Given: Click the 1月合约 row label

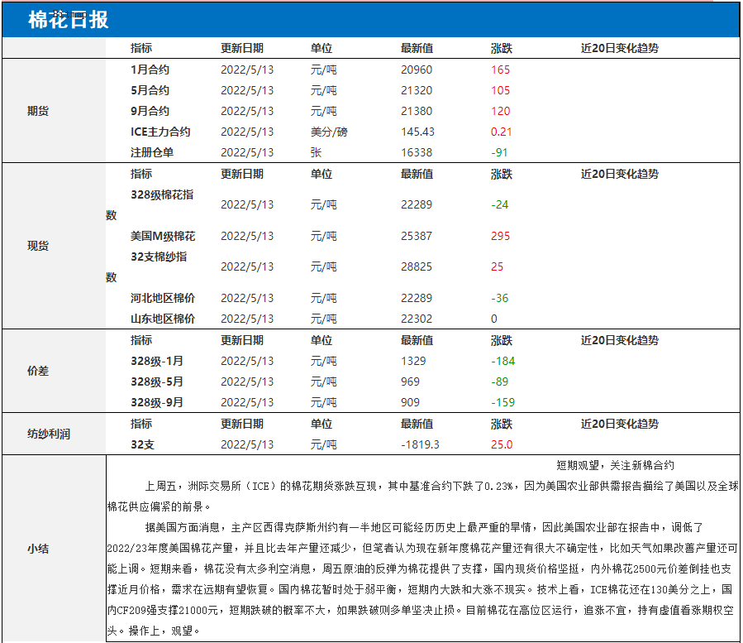Looking at the screenshot, I should [x=150, y=70].
